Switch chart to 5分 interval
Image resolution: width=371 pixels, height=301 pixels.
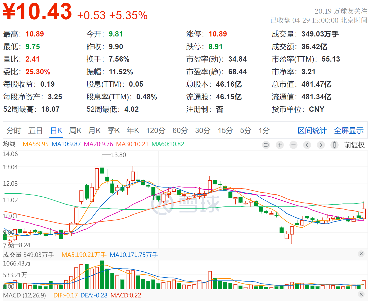246,130
